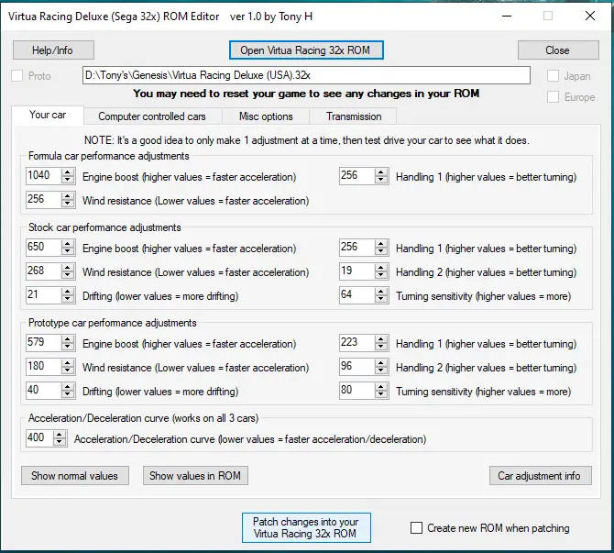This screenshot has width=614, height=553.
Task: Click Show values in ROM button
Action: 195,475
